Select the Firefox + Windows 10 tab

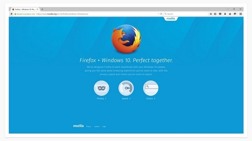(x=24, y=9)
